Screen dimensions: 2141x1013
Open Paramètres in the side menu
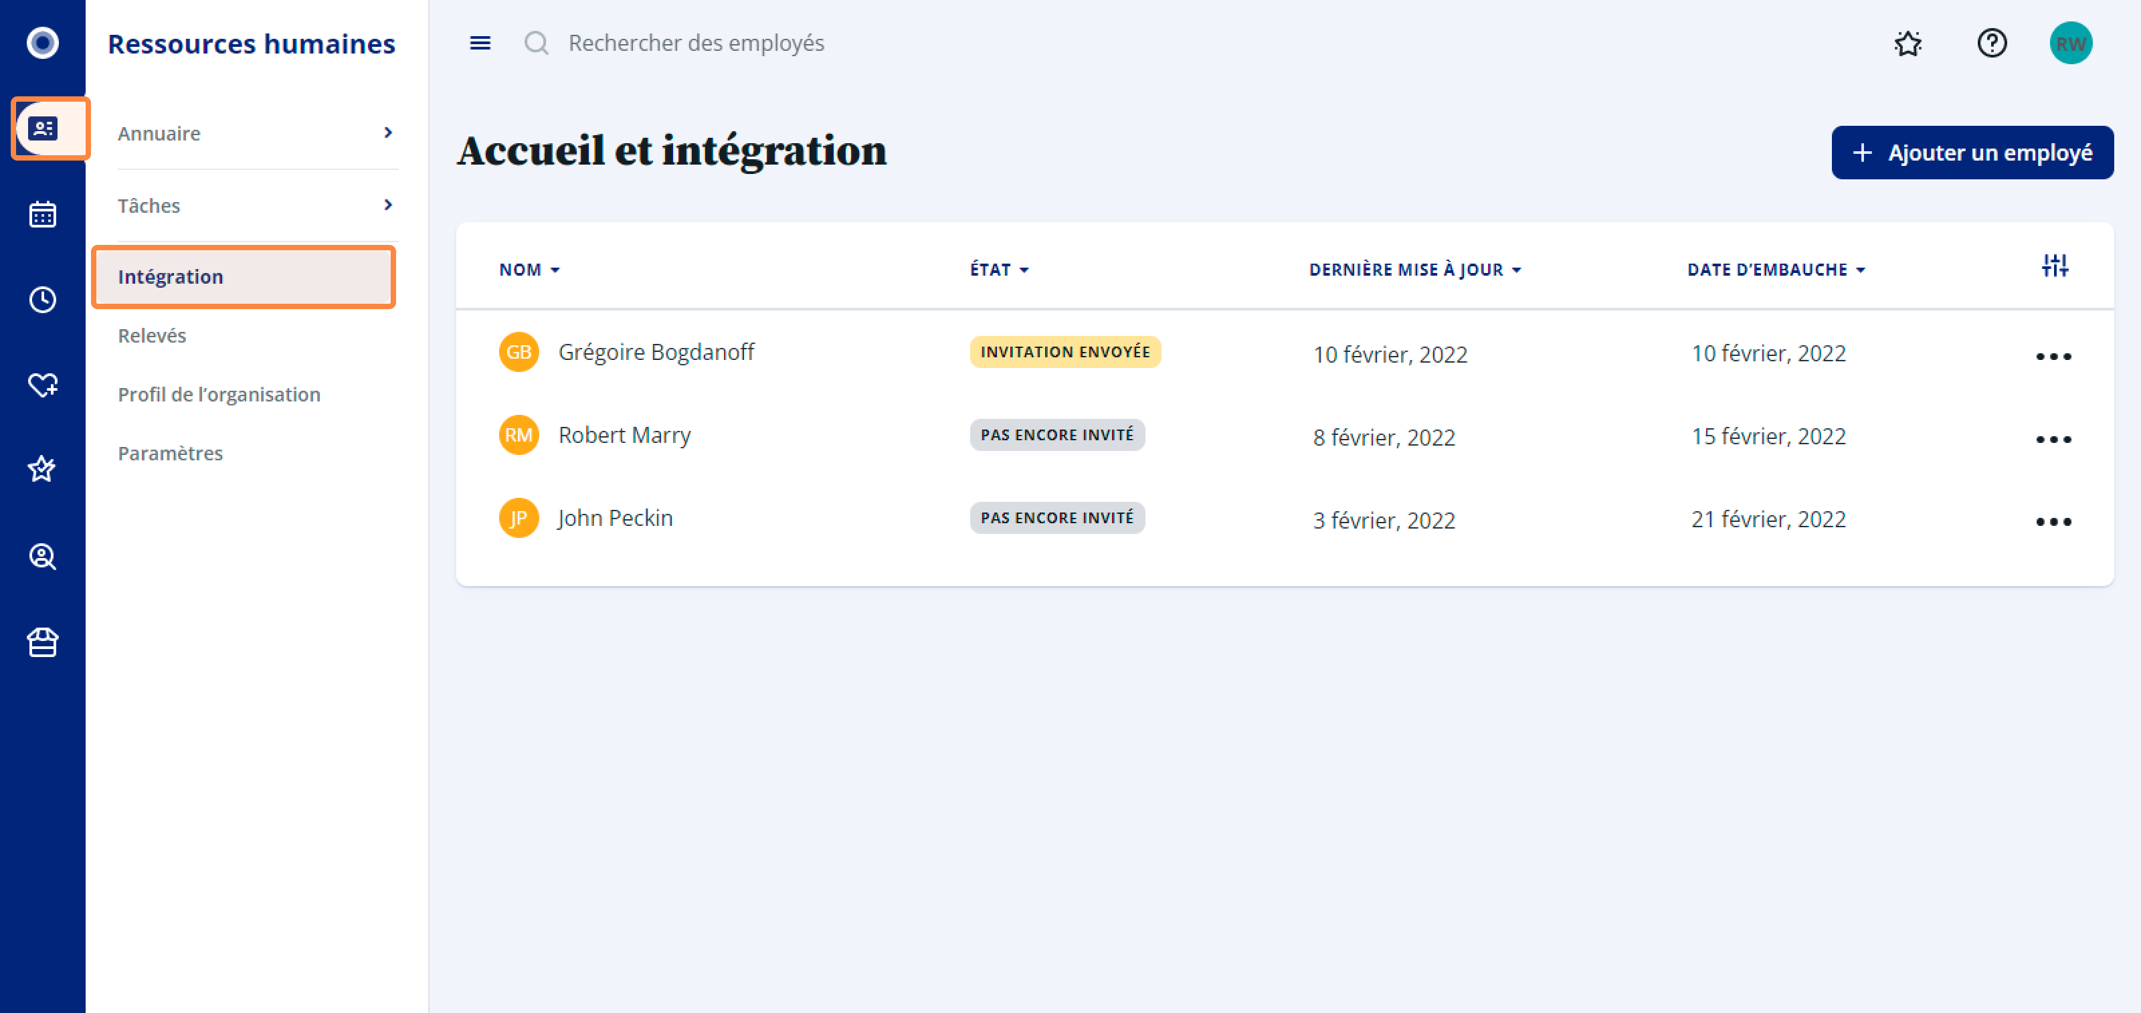171,453
